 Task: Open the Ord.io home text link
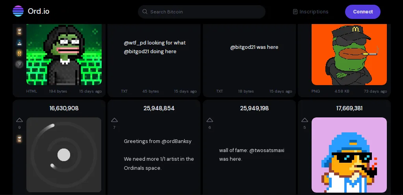(x=39, y=11)
